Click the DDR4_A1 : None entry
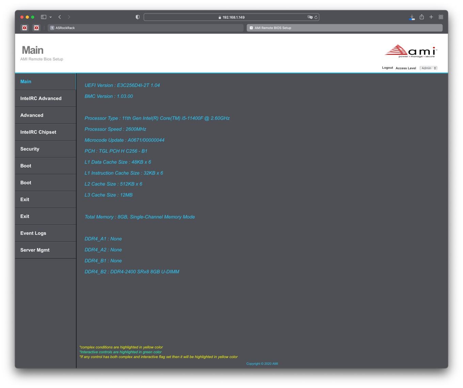This screenshot has height=388, width=463. pos(103,239)
